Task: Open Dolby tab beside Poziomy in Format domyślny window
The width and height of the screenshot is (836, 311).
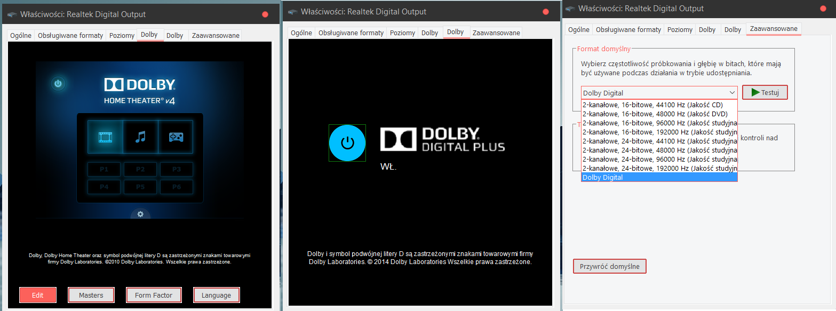Action: [x=707, y=30]
